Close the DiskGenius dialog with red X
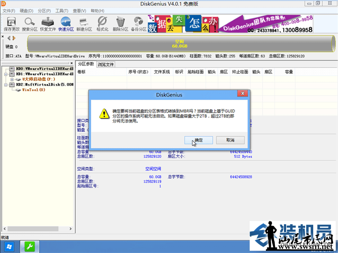Screen dimensions: 338x253 243,93
